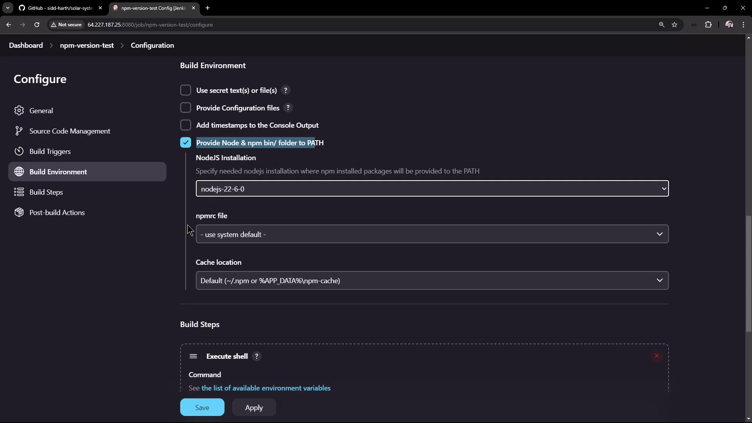The image size is (752, 423).
Task: Open help for Use secret text option
Action: 286,90
